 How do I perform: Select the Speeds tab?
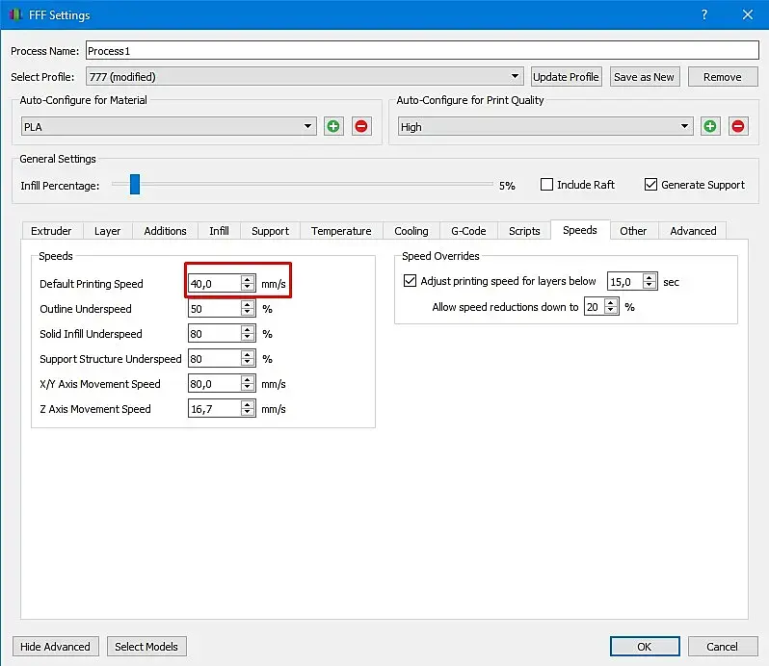(580, 230)
